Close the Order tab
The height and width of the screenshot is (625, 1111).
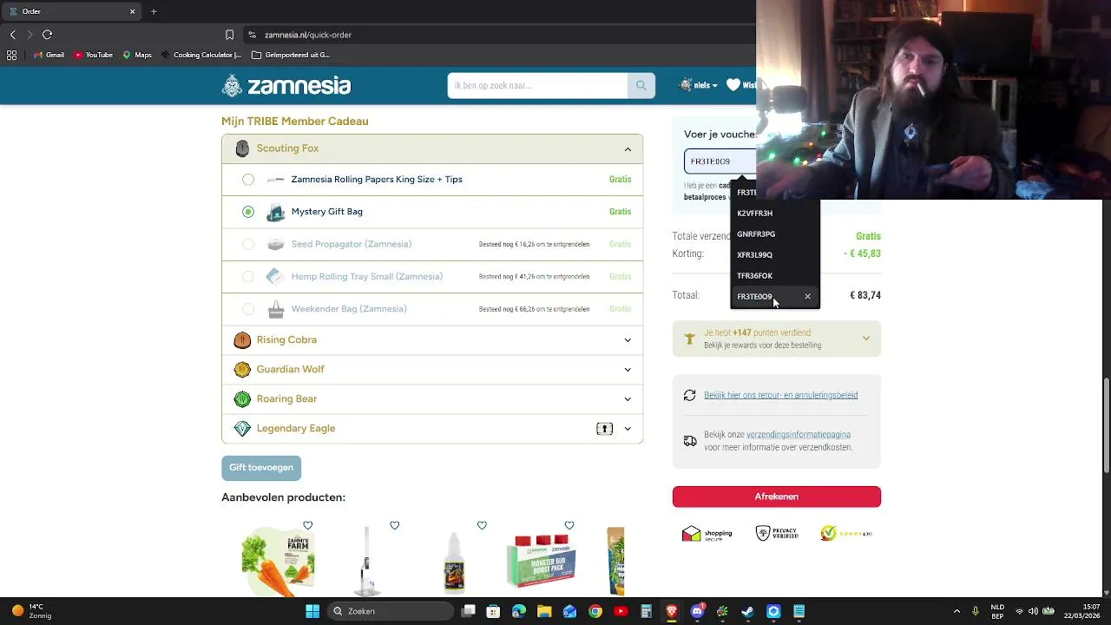coord(132,11)
